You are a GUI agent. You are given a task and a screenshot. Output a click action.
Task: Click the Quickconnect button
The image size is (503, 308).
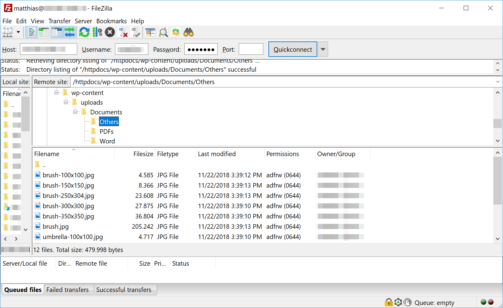pos(293,49)
